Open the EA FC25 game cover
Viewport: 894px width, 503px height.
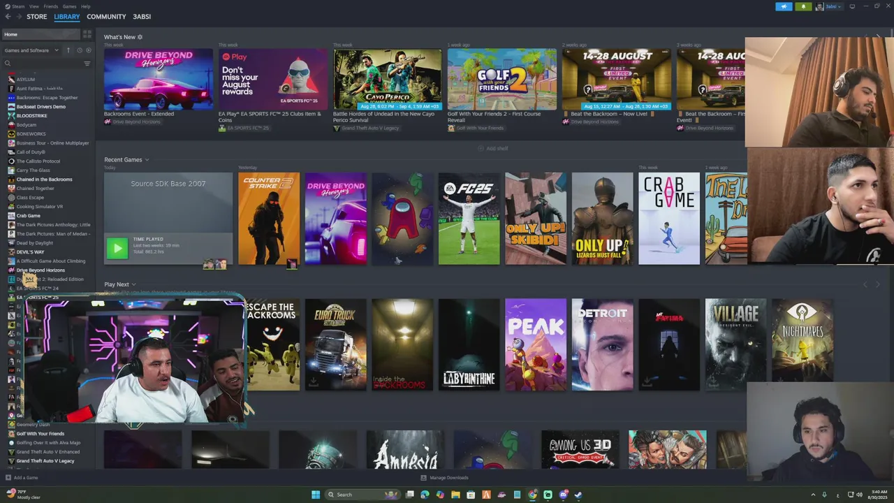pos(469,219)
